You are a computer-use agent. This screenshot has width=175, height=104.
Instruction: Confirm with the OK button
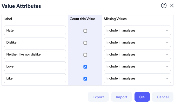tap(142, 97)
